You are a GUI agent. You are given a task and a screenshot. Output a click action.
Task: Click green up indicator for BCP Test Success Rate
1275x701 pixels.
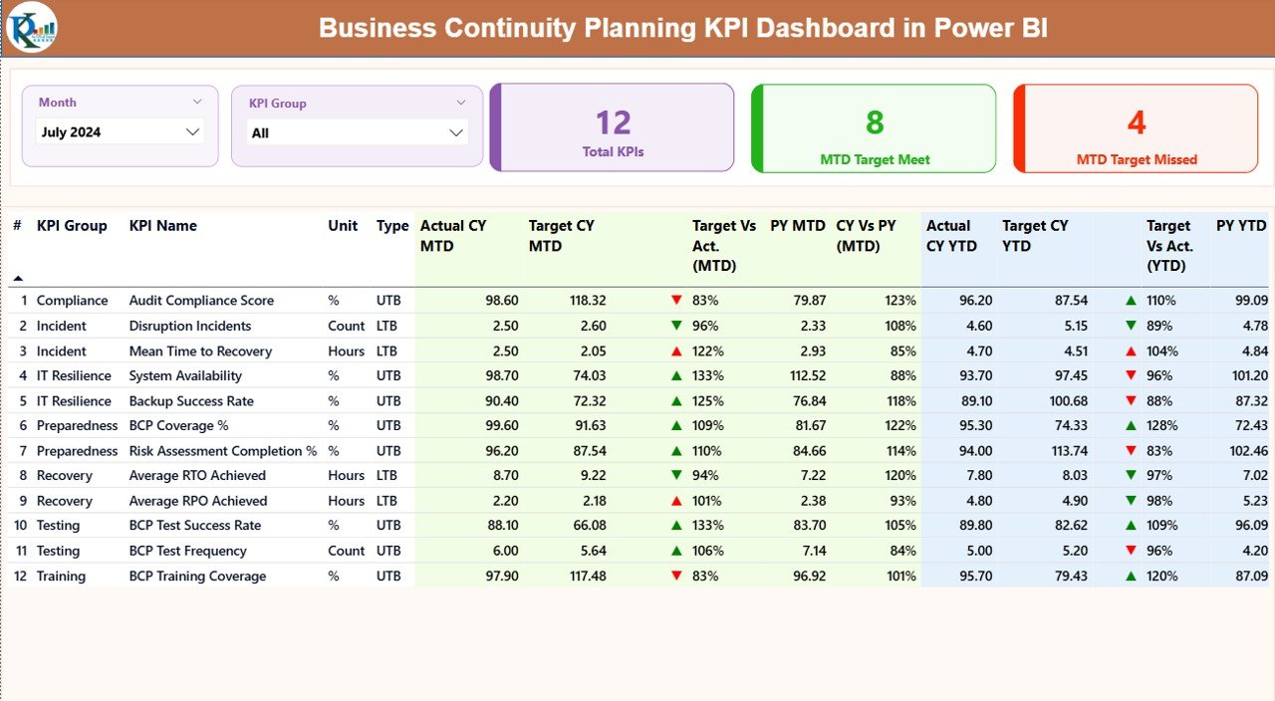676,525
